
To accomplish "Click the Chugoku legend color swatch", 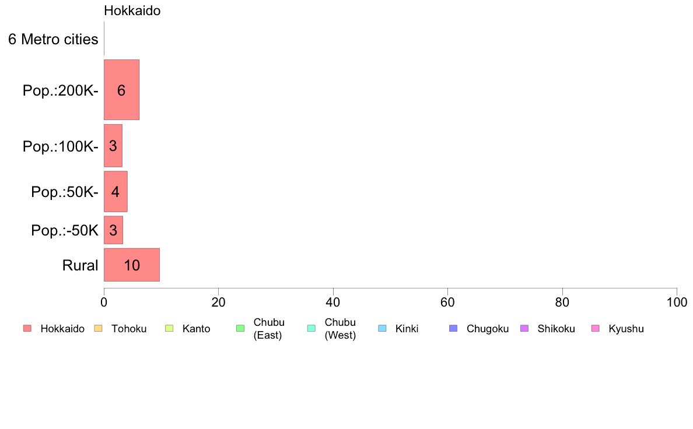I will (453, 328).
